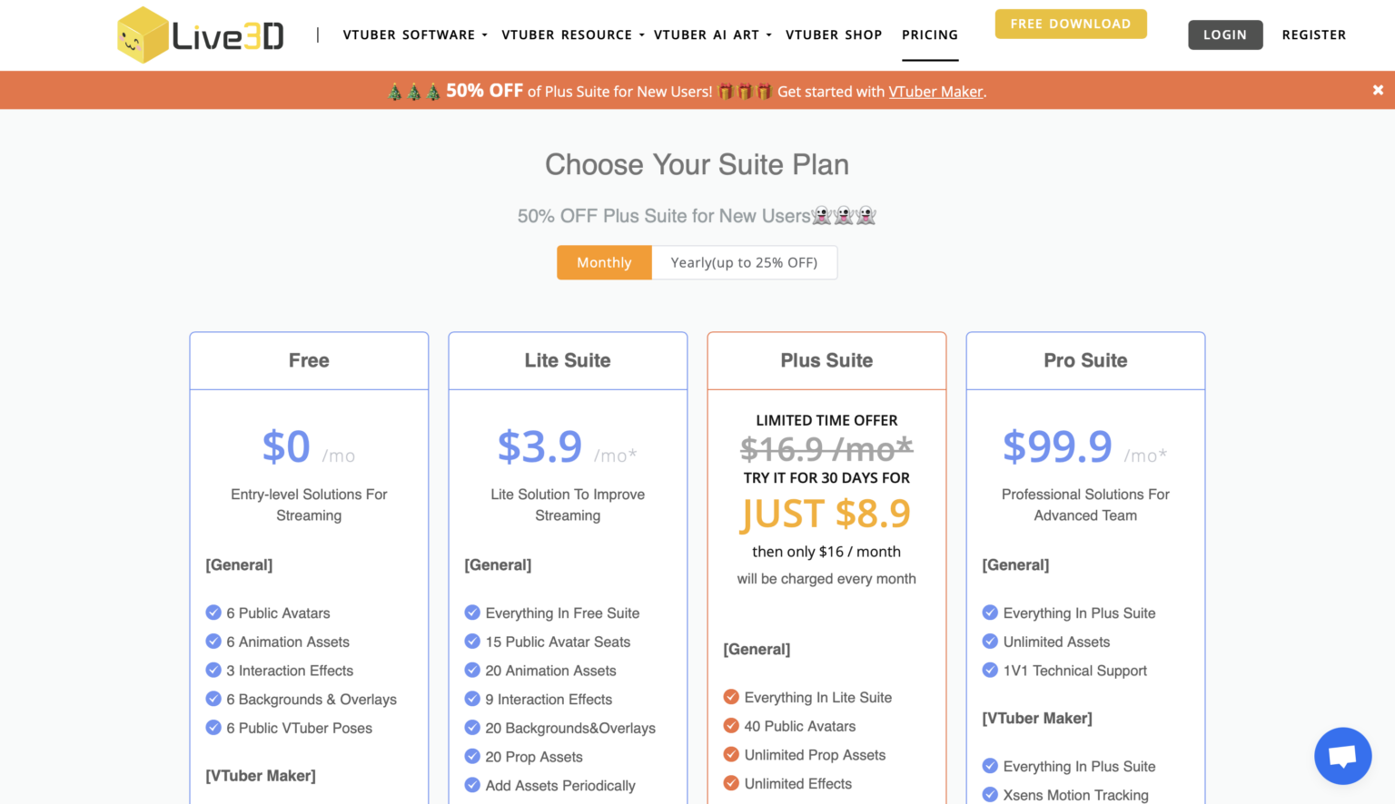This screenshot has width=1395, height=804.
Task: Open the Pricing nav tab
Action: coord(930,35)
